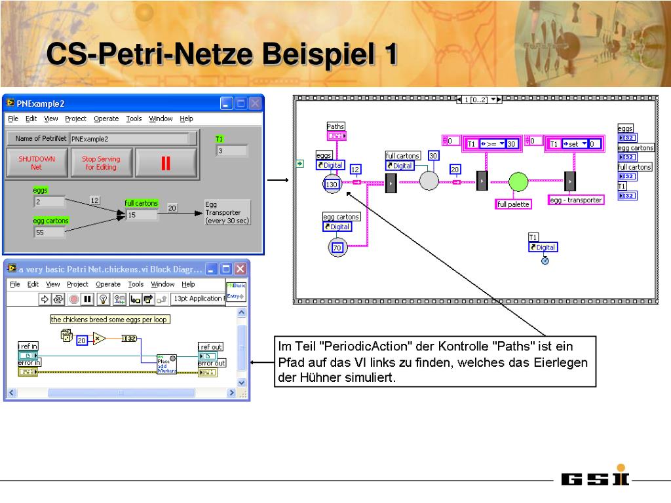Click Stop Serving for Editing button
The image size is (671, 503).
tap(102, 162)
